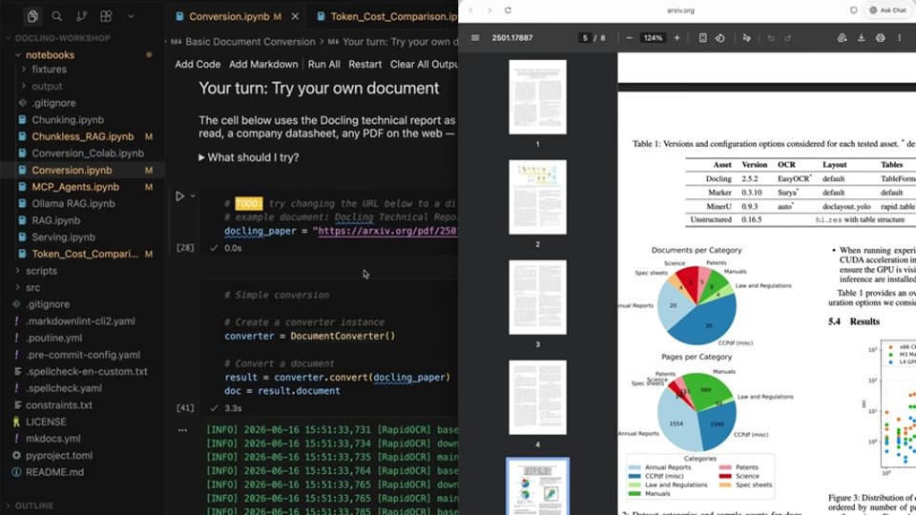Open PDF viewer more actions menu
The width and height of the screenshot is (916, 515).
(x=900, y=38)
